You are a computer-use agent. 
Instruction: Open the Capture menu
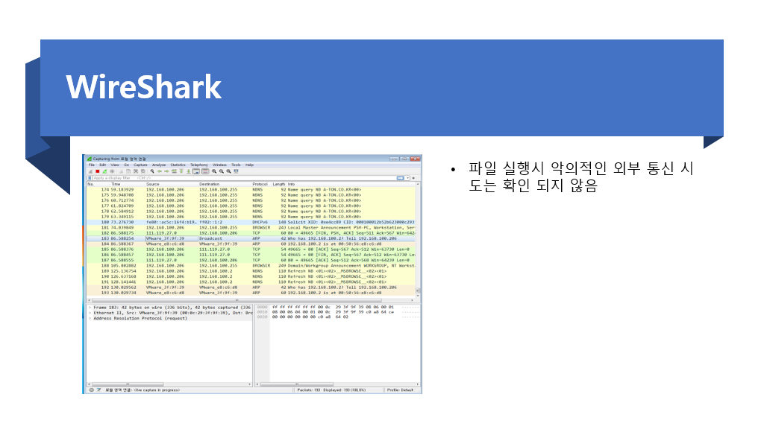point(140,165)
